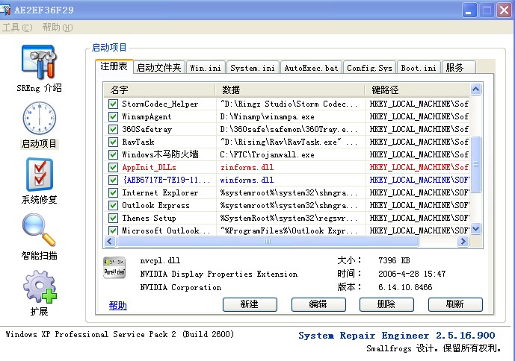This screenshot has width=515, height=361.
Task: Sort by the 名字 column header
Action: 159,89
